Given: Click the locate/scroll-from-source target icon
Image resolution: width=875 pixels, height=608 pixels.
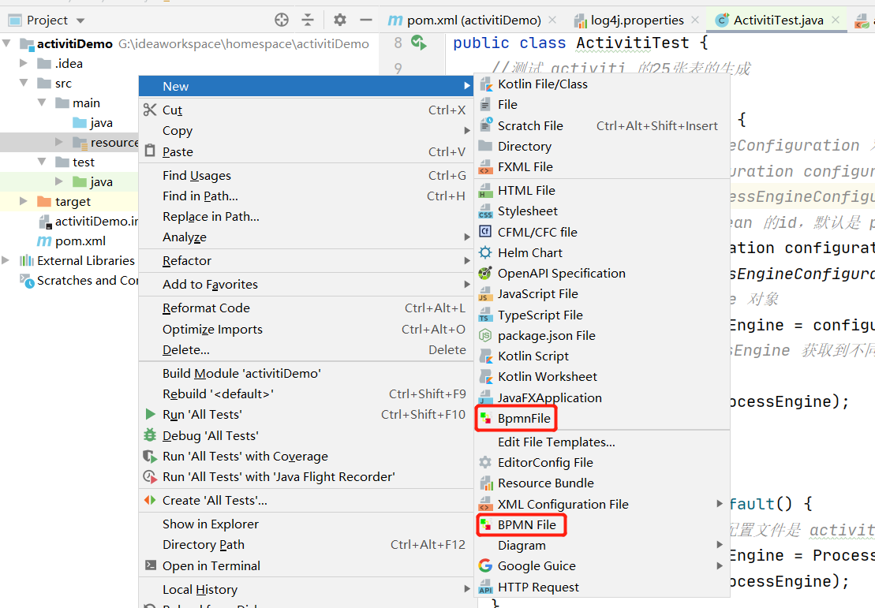Looking at the screenshot, I should pos(281,20).
